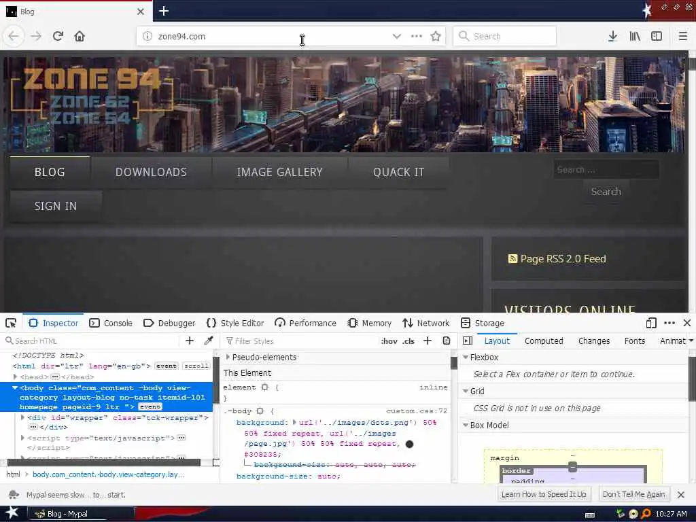This screenshot has width=696, height=522.
Task: Collapse the Flexbox section
Action: 465,358
